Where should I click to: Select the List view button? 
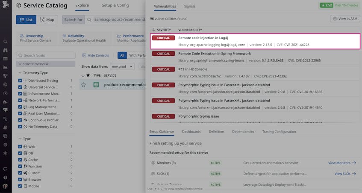pyautogui.click(x=26, y=20)
